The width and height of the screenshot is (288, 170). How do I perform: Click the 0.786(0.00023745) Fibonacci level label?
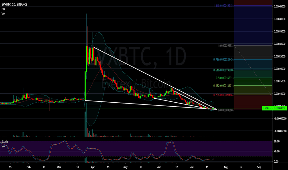click(x=223, y=60)
